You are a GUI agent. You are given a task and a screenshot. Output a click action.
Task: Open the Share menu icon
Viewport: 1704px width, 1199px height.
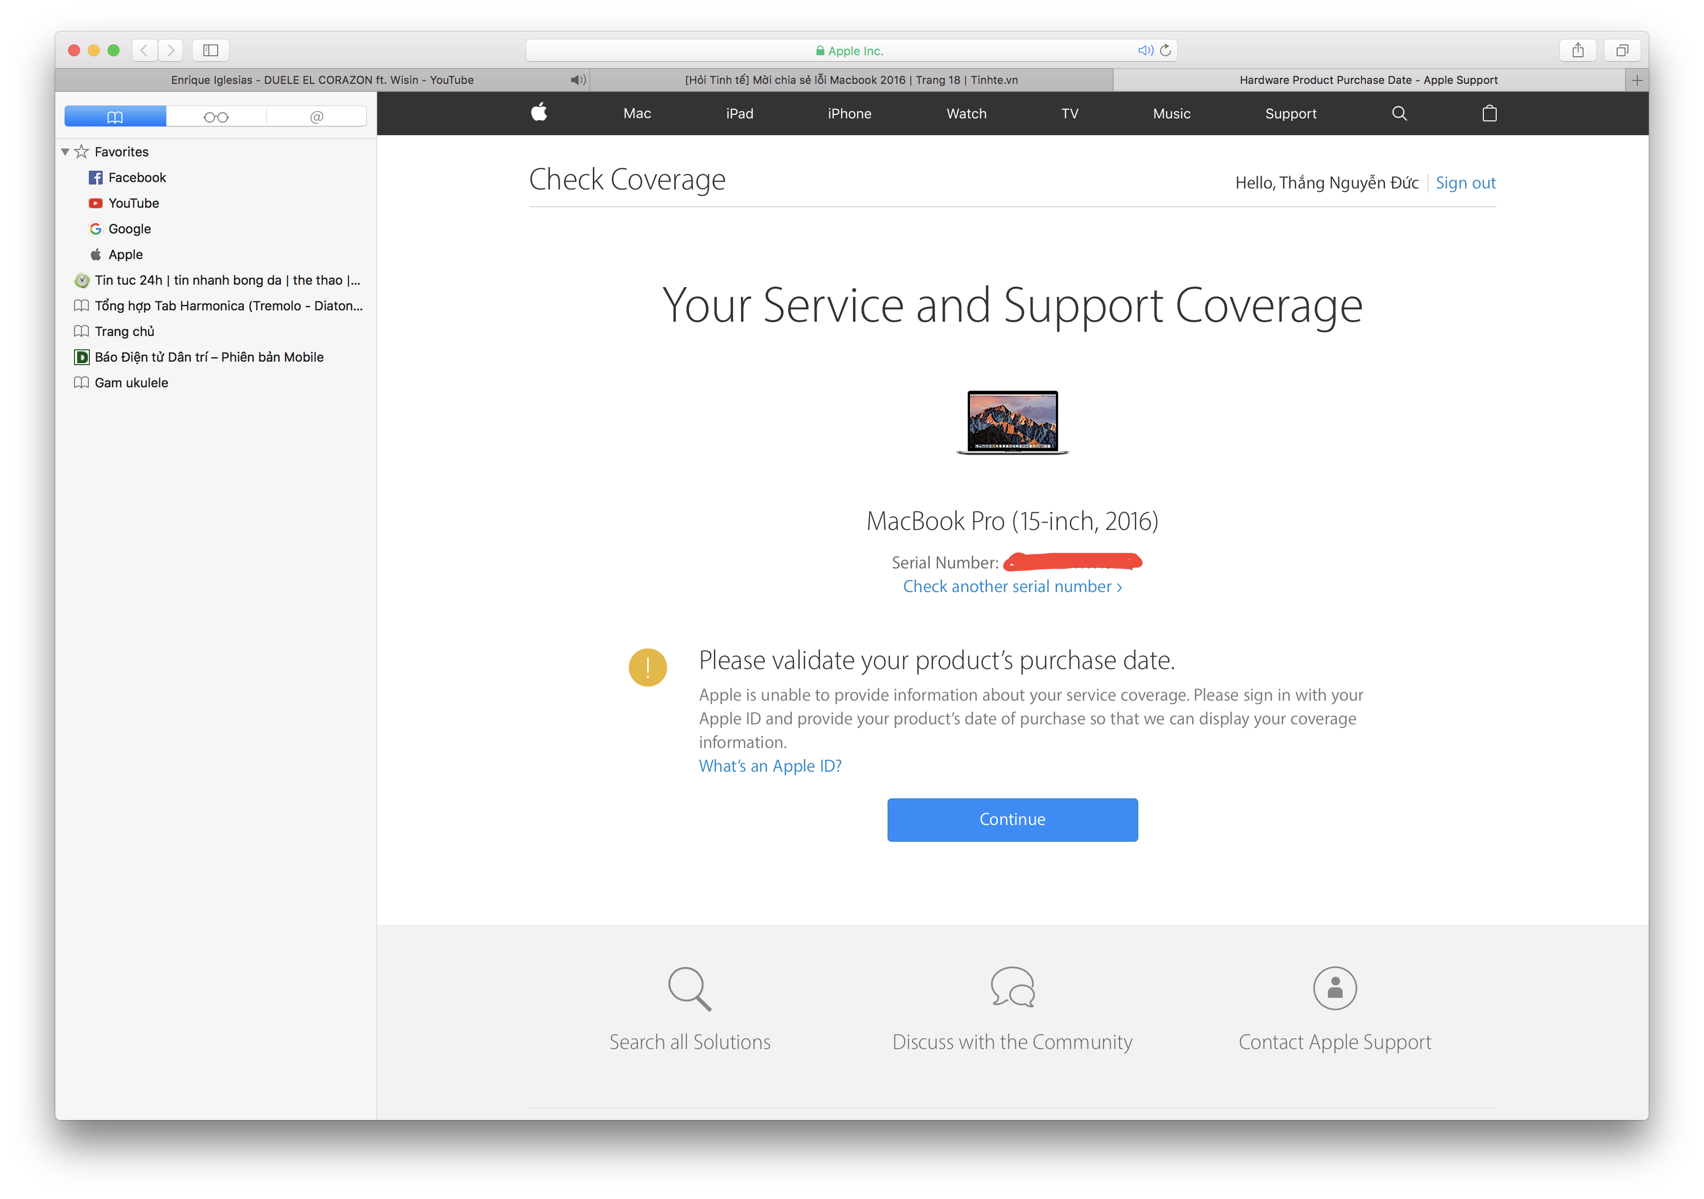1578,50
